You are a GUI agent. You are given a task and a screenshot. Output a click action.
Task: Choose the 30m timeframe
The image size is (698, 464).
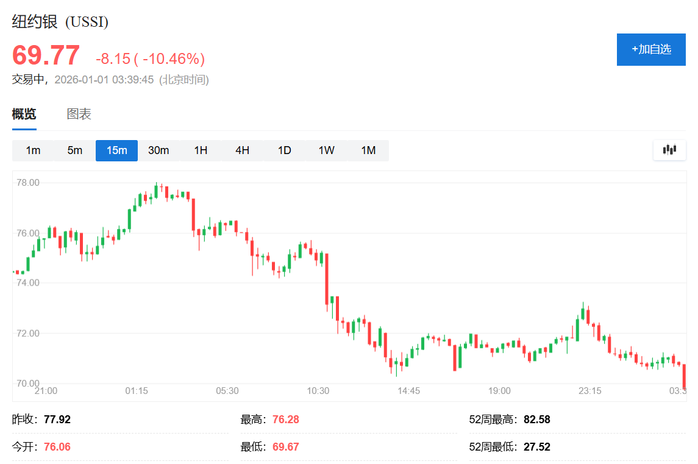[158, 150]
